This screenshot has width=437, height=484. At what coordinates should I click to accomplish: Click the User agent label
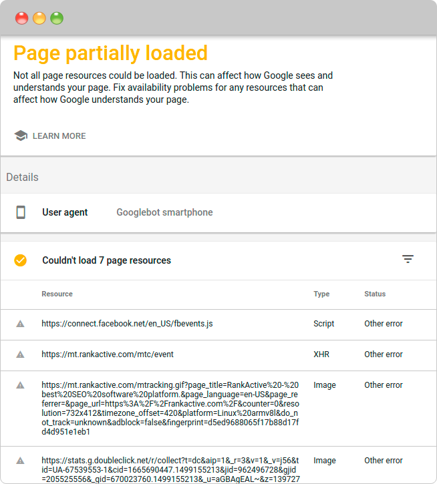point(65,212)
